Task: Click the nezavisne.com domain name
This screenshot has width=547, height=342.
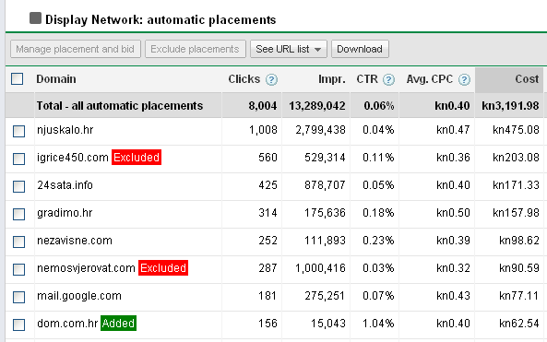Action: click(x=75, y=241)
